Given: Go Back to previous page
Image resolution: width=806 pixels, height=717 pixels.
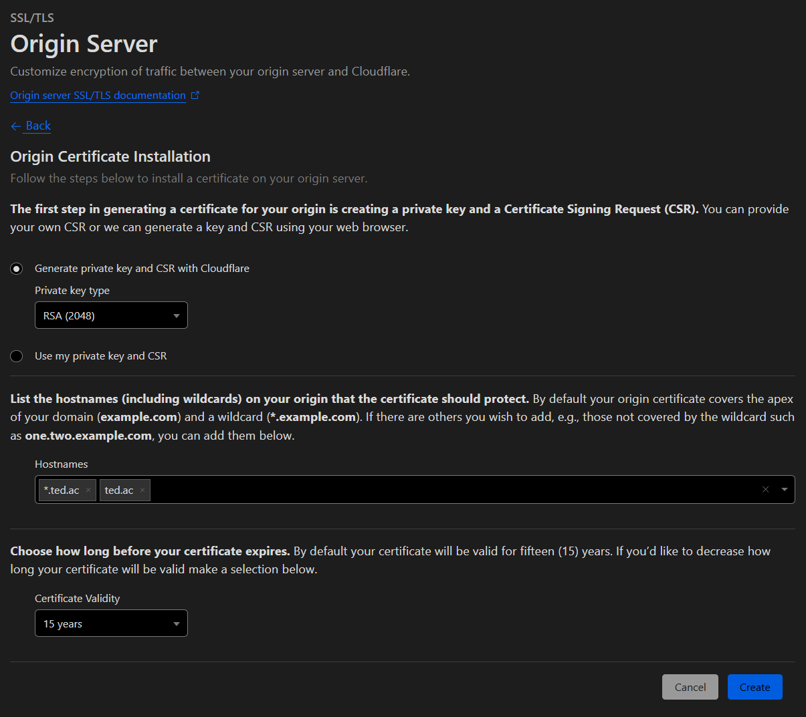Looking at the screenshot, I should click(38, 126).
